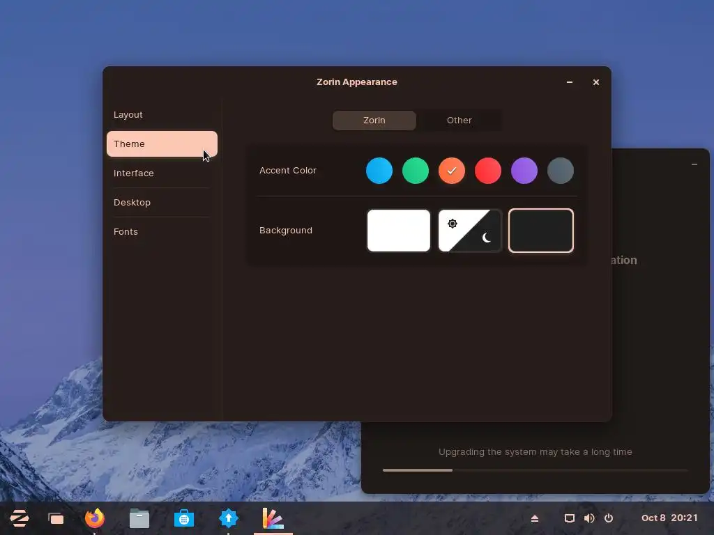This screenshot has width=714, height=535.
Task: Switch to the Zorin theme tab
Action: pos(374,121)
